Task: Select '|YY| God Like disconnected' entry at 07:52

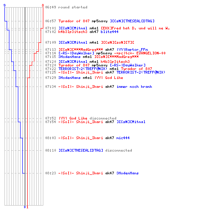Action: click(x=88, y=118)
